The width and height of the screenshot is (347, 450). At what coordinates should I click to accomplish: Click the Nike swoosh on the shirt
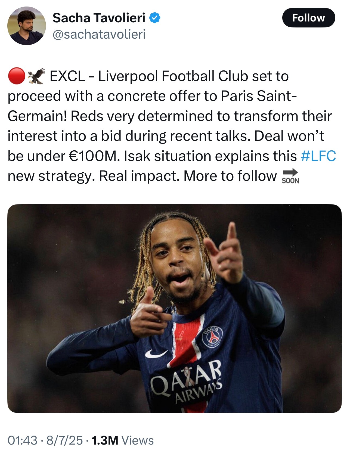coord(156,353)
